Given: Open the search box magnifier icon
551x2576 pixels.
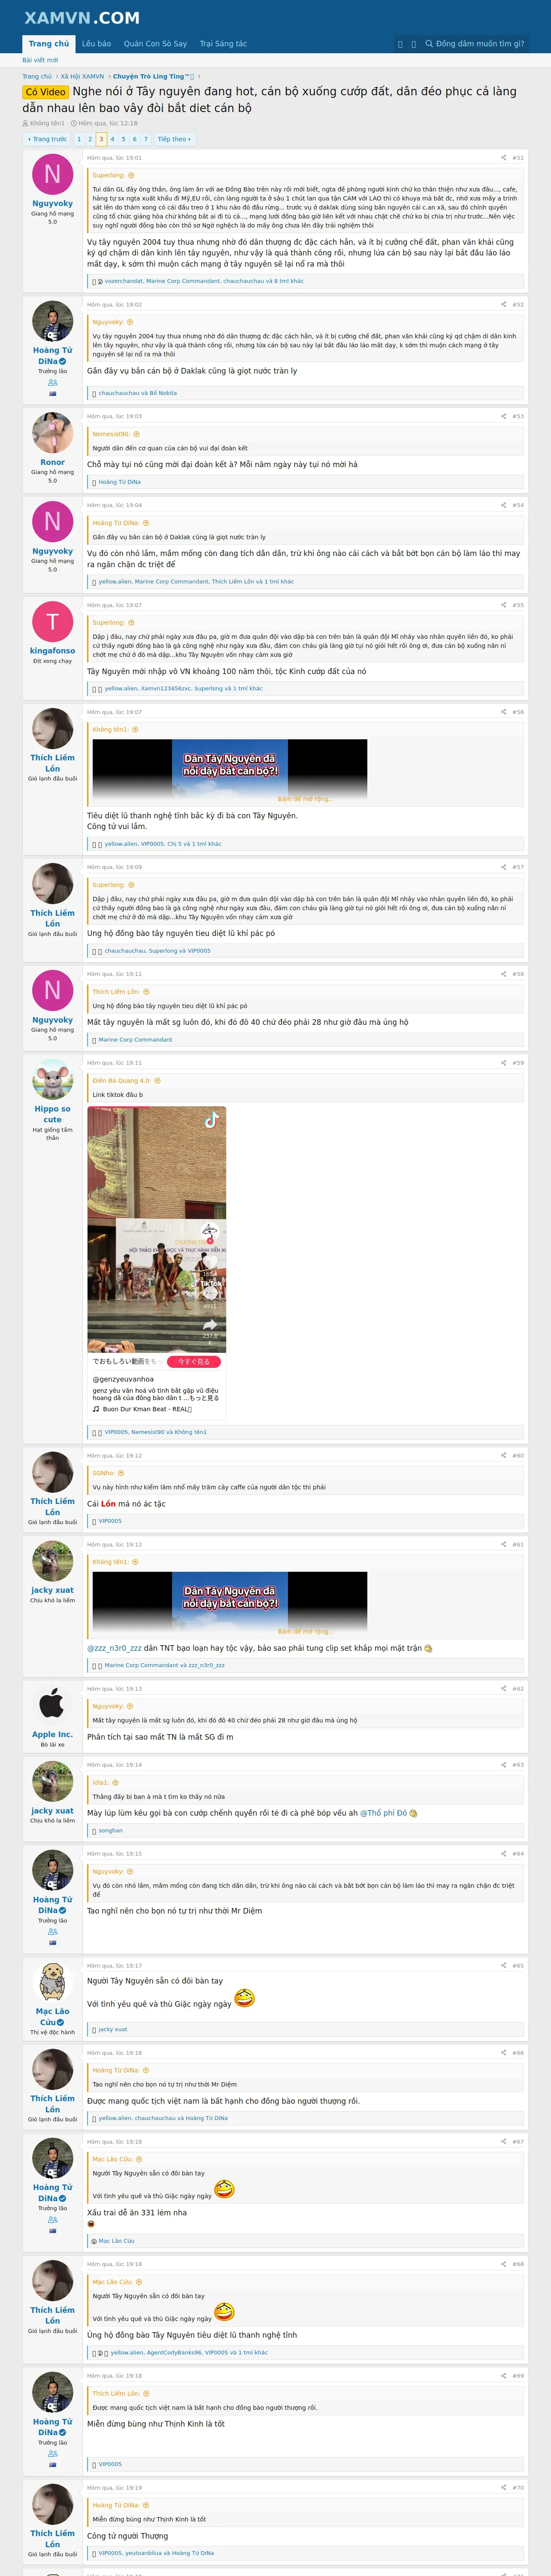Looking at the screenshot, I should point(429,44).
